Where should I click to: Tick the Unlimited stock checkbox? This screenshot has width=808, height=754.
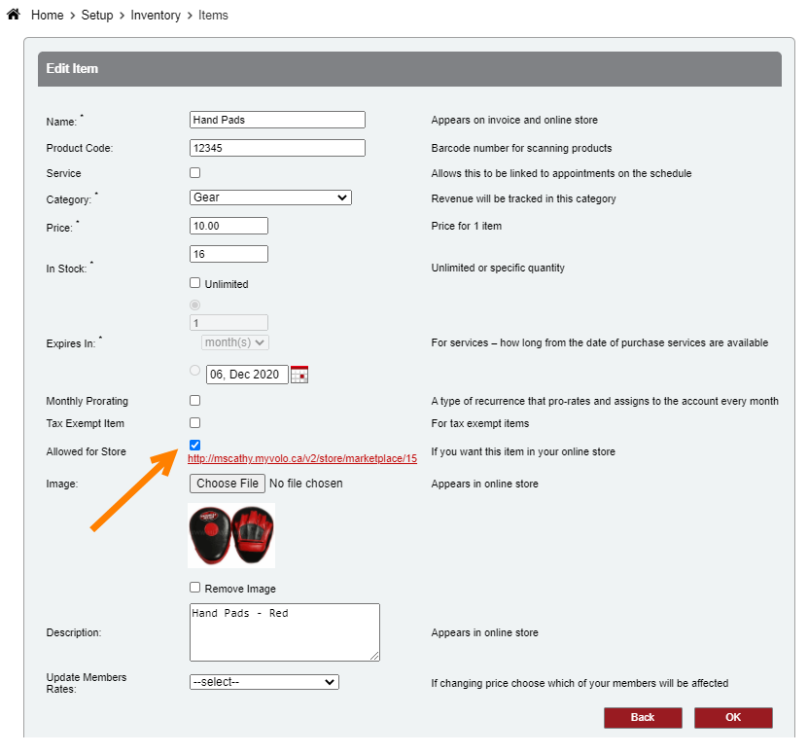195,283
